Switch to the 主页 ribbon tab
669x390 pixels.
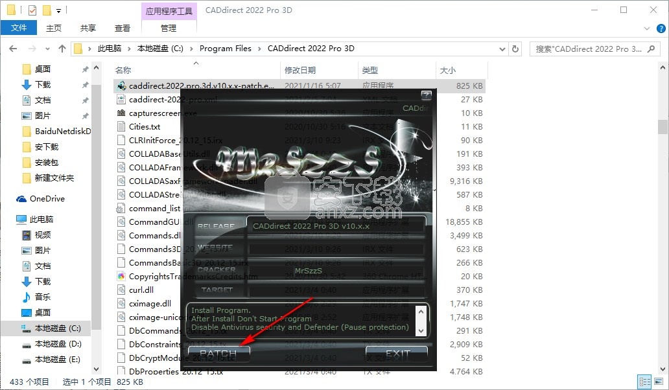pyautogui.click(x=54, y=28)
